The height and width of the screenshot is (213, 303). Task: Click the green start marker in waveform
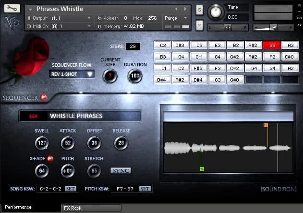click(x=202, y=169)
